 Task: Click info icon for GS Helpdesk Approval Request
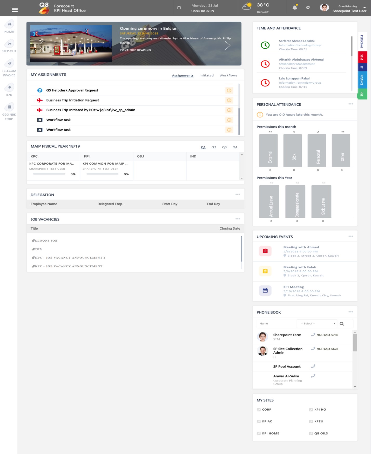click(229, 90)
